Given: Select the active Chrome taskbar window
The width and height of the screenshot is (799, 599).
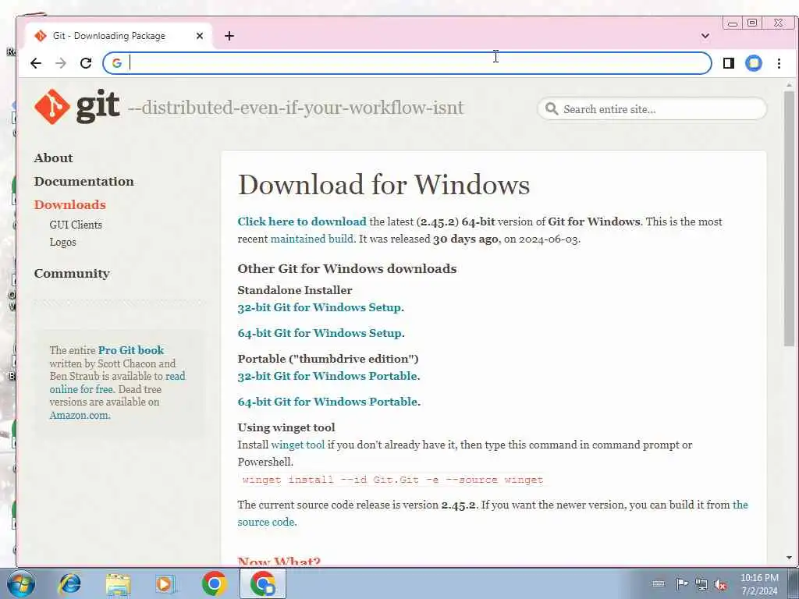Looking at the screenshot, I should pyautogui.click(x=262, y=583).
